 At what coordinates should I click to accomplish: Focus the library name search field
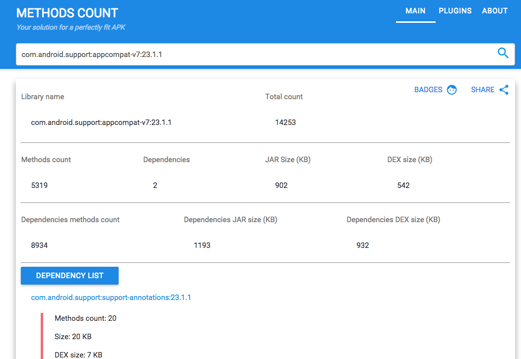(253, 55)
